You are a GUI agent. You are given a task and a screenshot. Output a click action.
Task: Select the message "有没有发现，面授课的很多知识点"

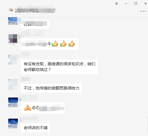coord(59,67)
